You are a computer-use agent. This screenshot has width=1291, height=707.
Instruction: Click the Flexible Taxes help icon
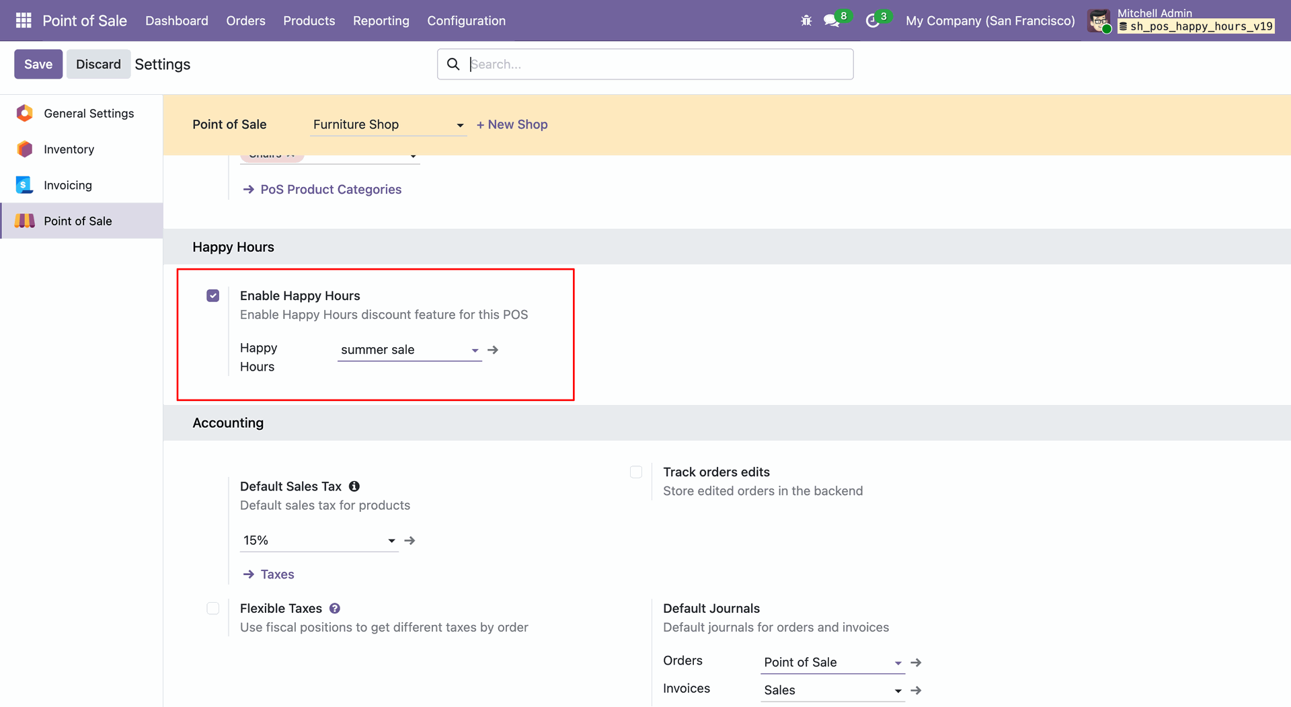335,609
